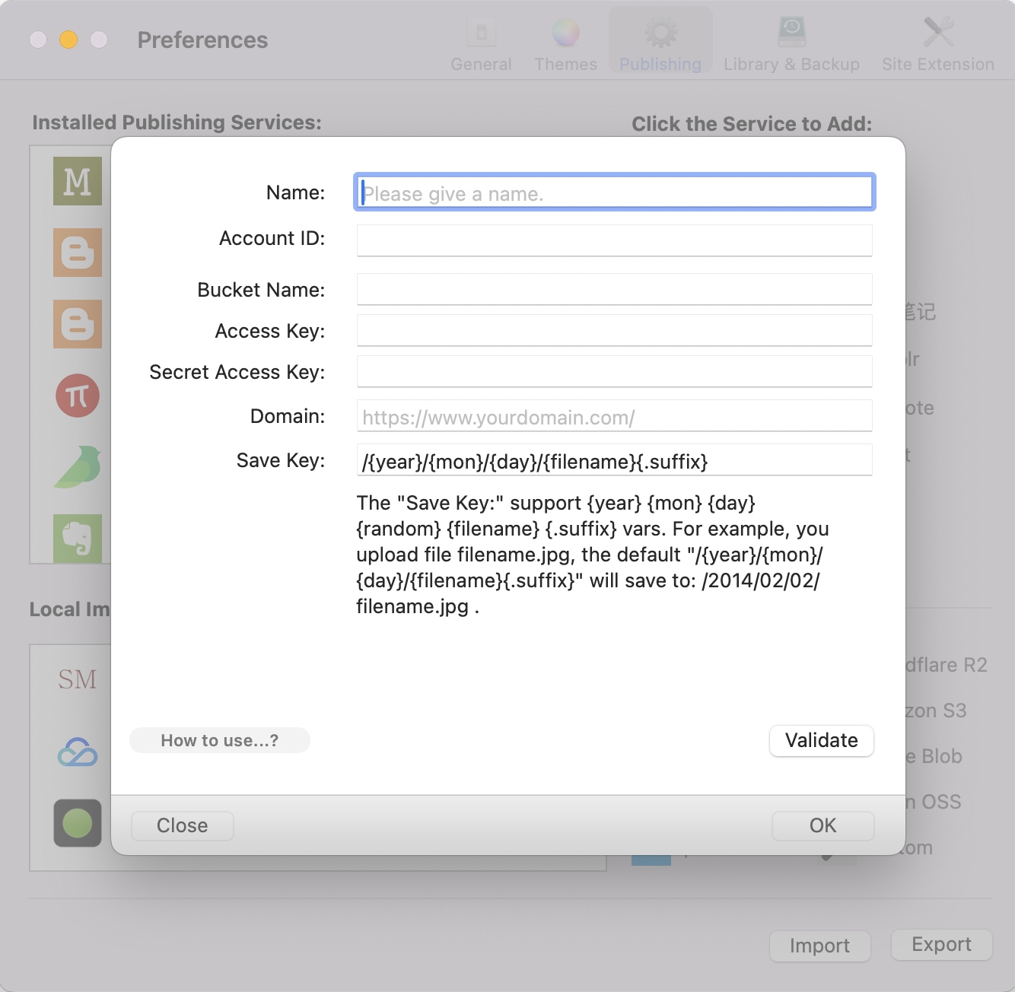Click into the Domain input field
The height and width of the screenshot is (992, 1015).
614,417
